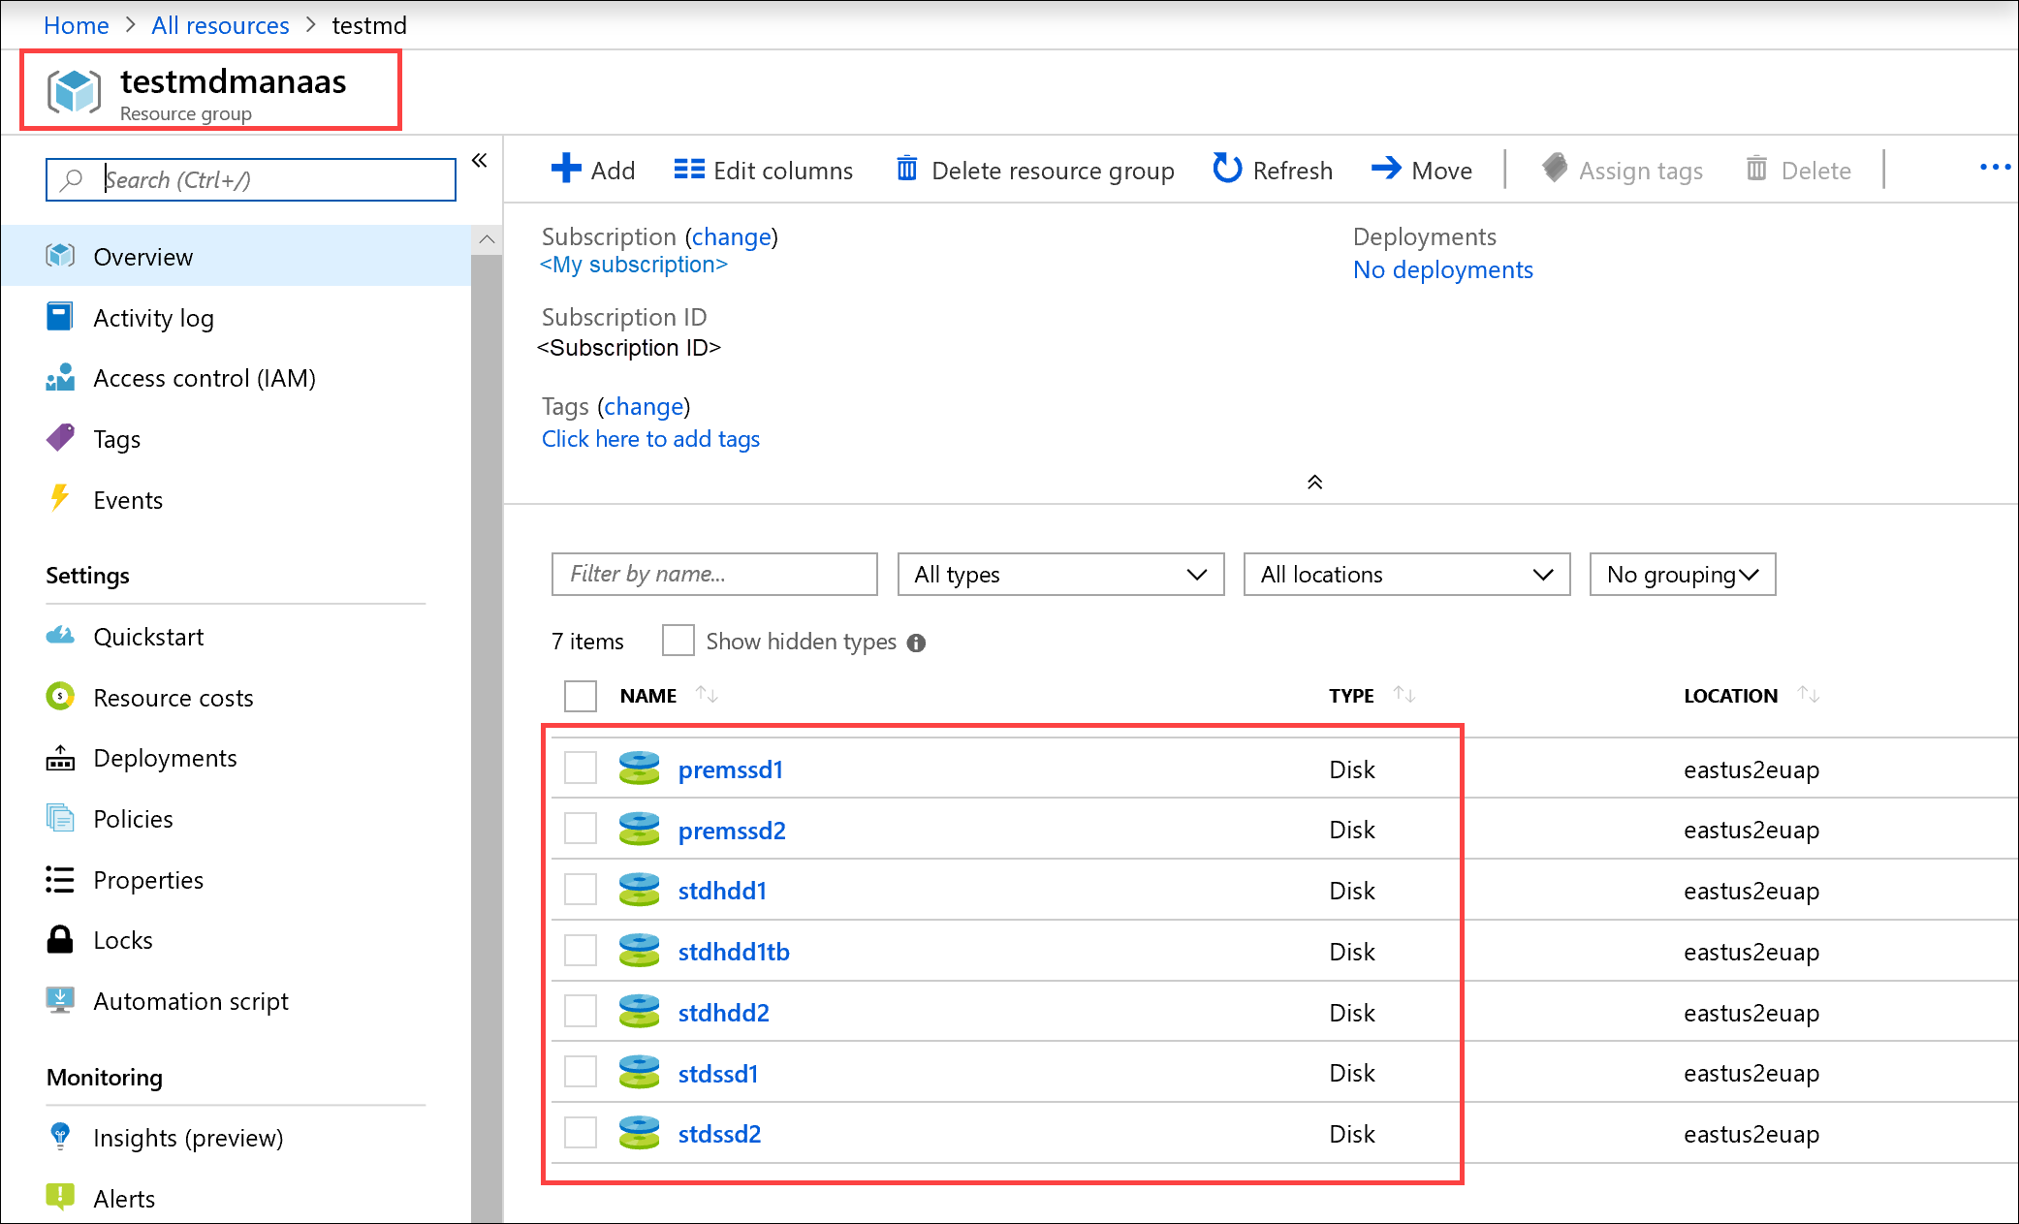Check the select-all checkbox in header

pos(581,696)
